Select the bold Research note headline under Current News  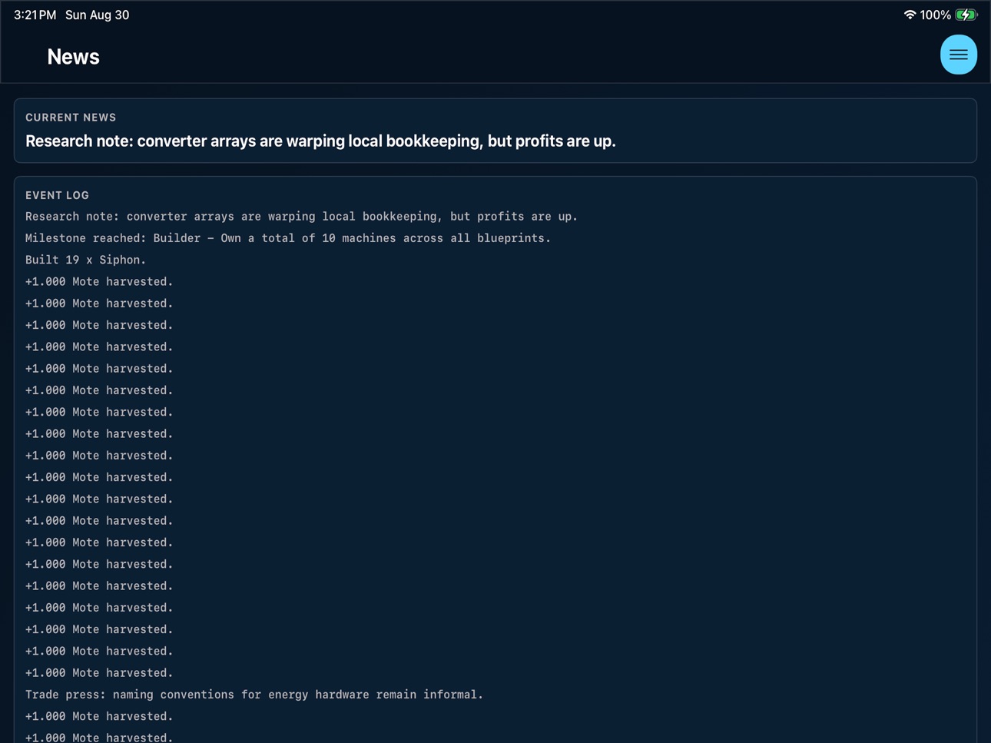(320, 141)
